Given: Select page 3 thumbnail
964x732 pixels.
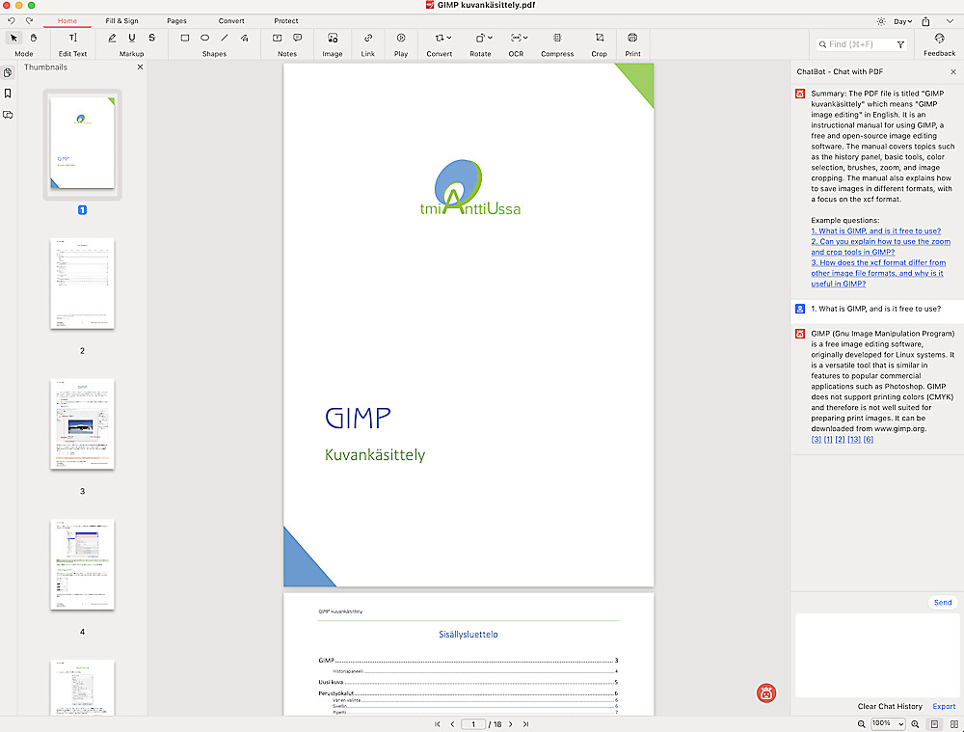Looking at the screenshot, I should (x=82, y=425).
